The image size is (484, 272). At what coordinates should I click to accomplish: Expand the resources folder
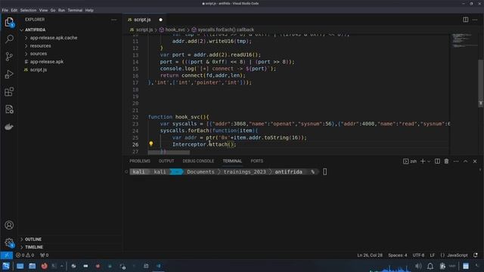click(38, 45)
